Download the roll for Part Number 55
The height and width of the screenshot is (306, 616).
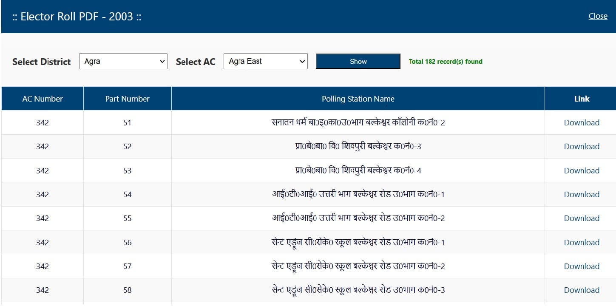click(582, 218)
